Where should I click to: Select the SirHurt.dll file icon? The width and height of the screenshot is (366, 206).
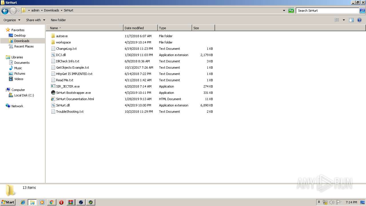point(53,105)
